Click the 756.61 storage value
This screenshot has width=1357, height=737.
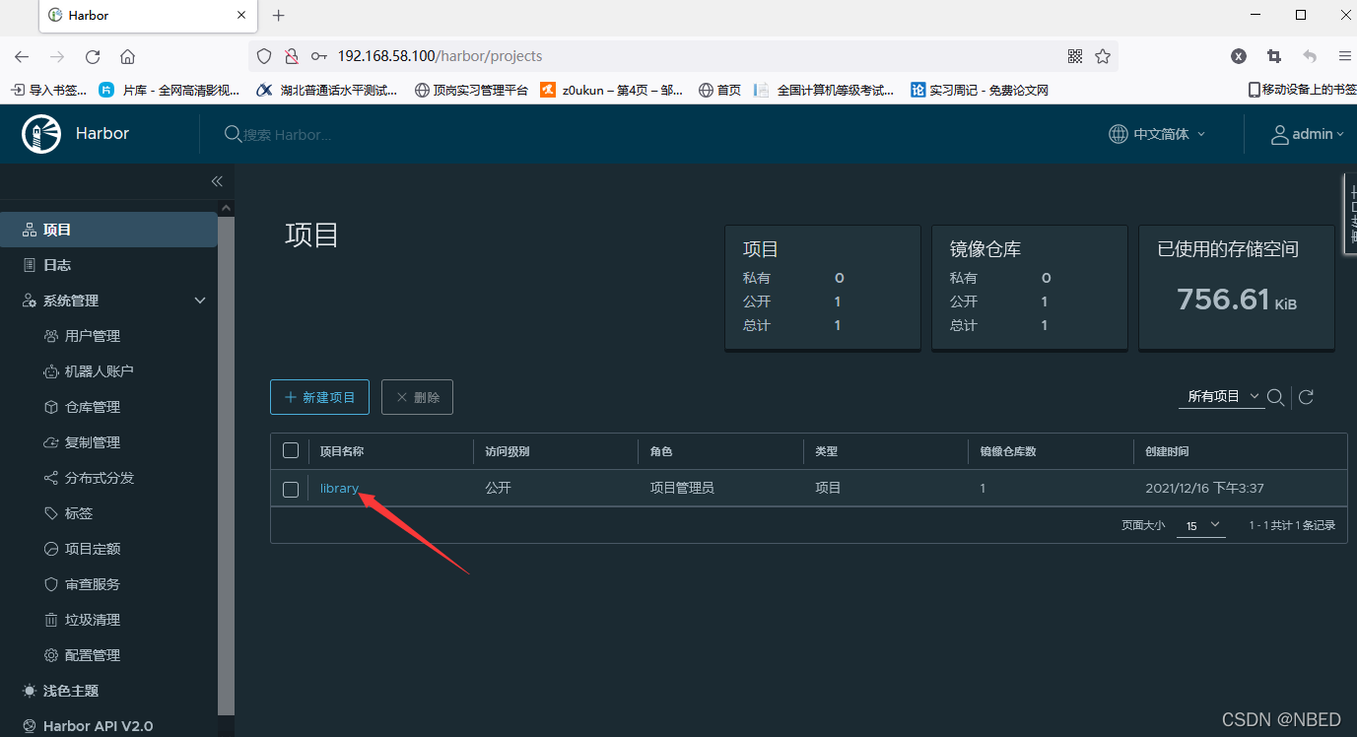[x=1223, y=299]
